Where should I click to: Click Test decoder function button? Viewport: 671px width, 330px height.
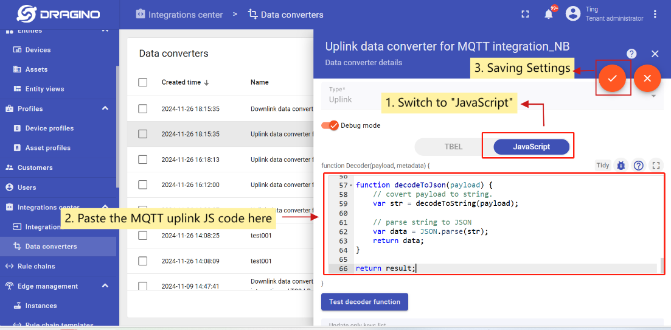click(x=364, y=302)
